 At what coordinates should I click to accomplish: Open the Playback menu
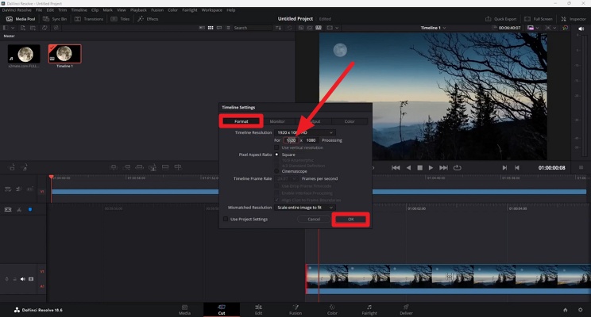pos(138,10)
